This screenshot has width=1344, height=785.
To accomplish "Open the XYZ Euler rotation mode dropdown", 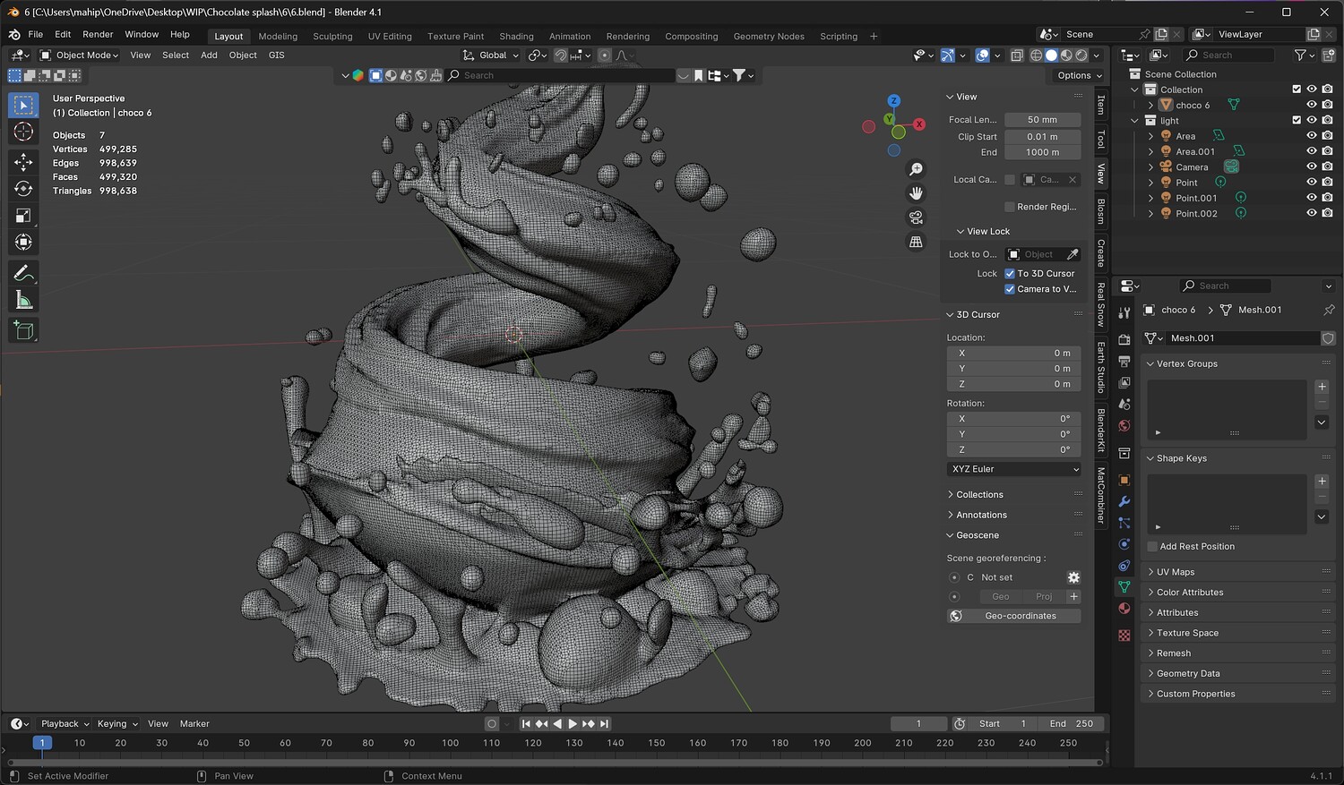I will pyautogui.click(x=1014, y=469).
